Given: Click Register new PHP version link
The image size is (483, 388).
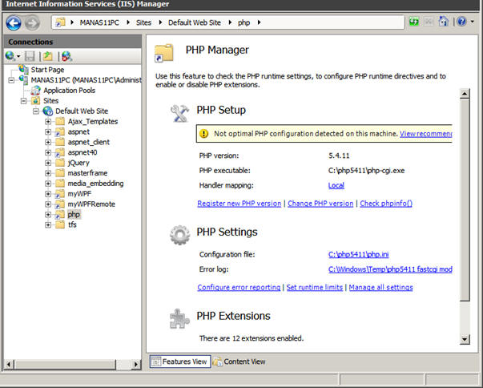Looking at the screenshot, I should click(239, 204).
